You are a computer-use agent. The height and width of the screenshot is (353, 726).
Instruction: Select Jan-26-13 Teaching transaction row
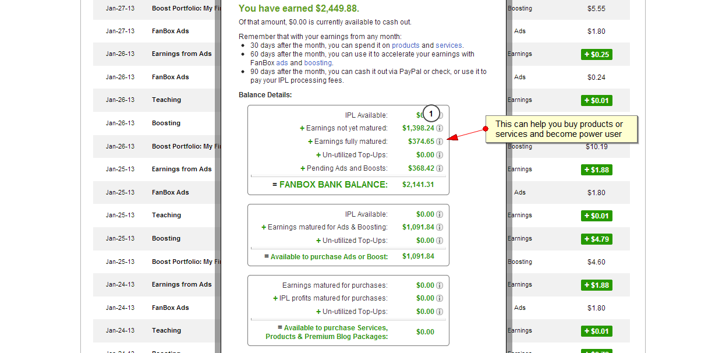pos(167,100)
